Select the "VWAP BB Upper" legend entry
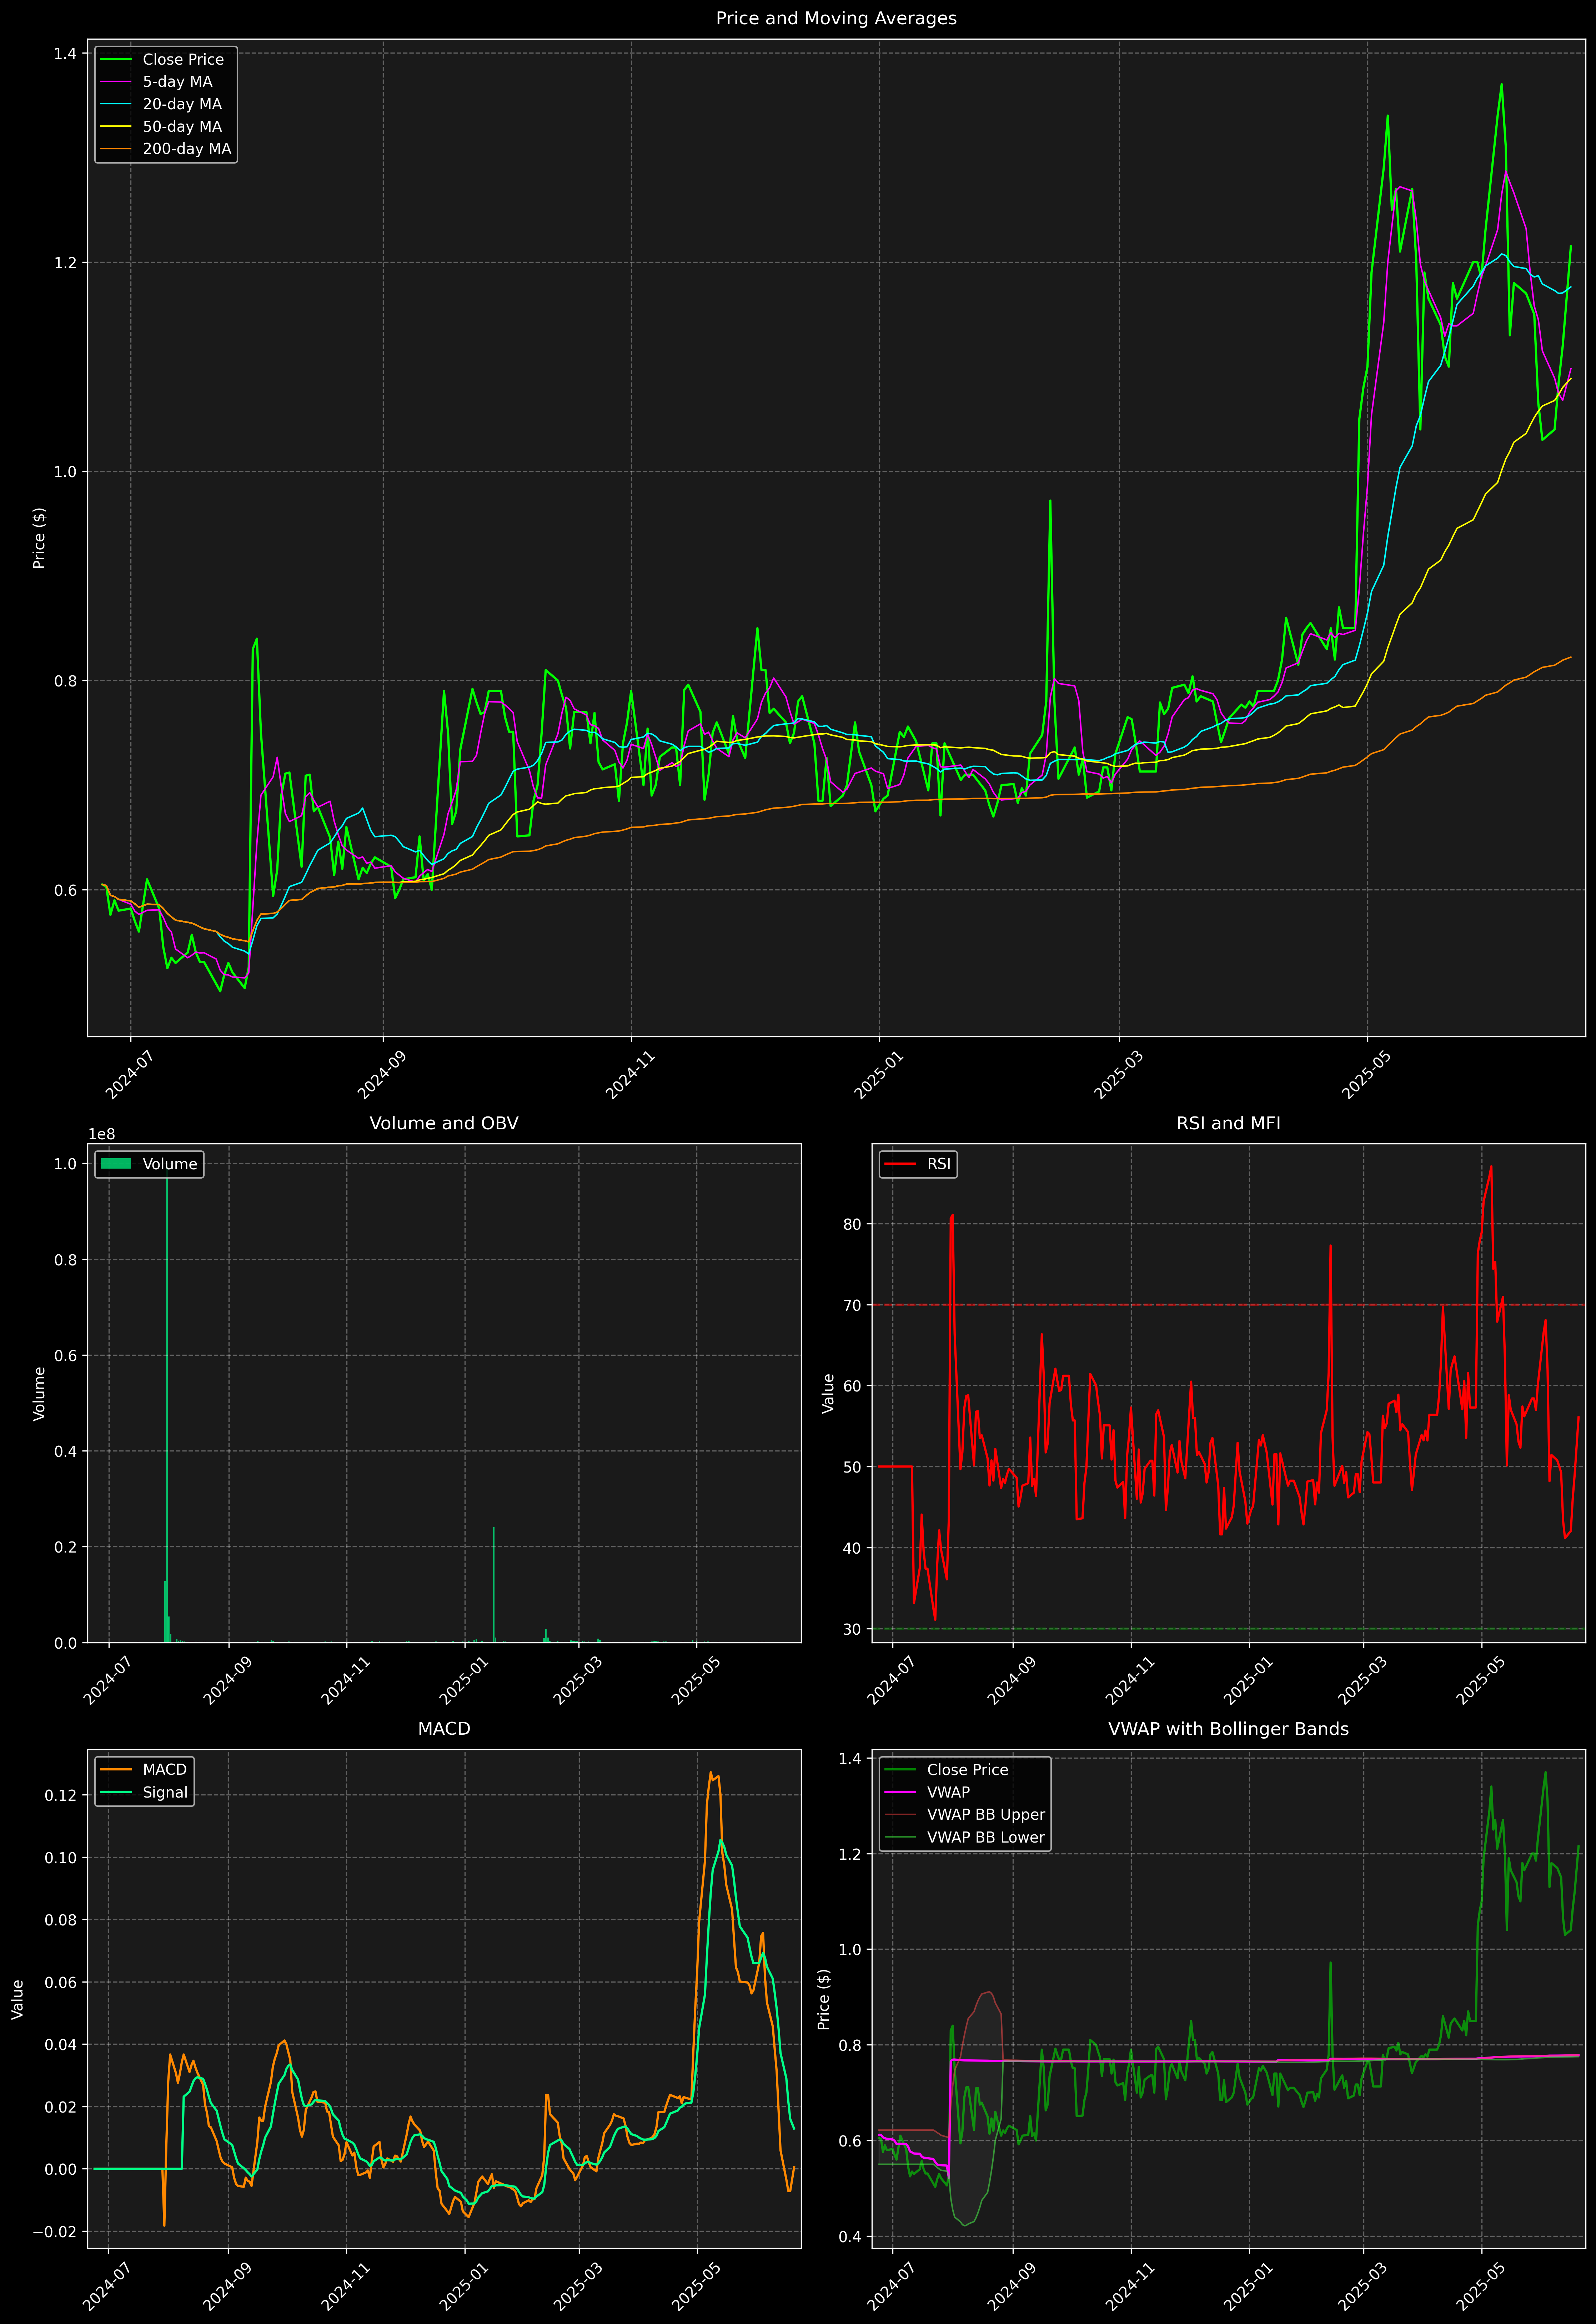 tap(986, 1815)
